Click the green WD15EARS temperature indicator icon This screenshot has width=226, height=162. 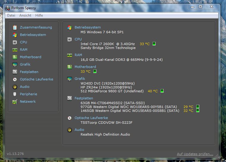(x=198, y=110)
